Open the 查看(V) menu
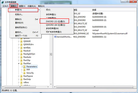Image resolution: width=138 pixels, height=93 pixels. [22, 6]
